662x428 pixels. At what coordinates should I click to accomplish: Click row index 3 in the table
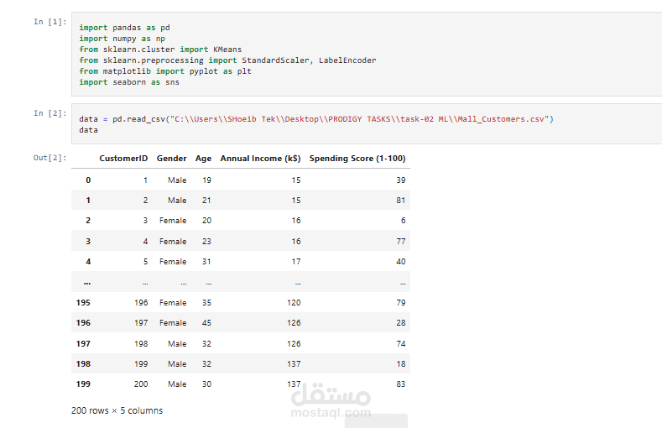pos(88,242)
